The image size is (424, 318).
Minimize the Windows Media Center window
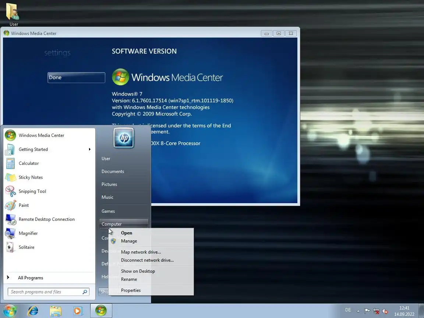[266, 33]
